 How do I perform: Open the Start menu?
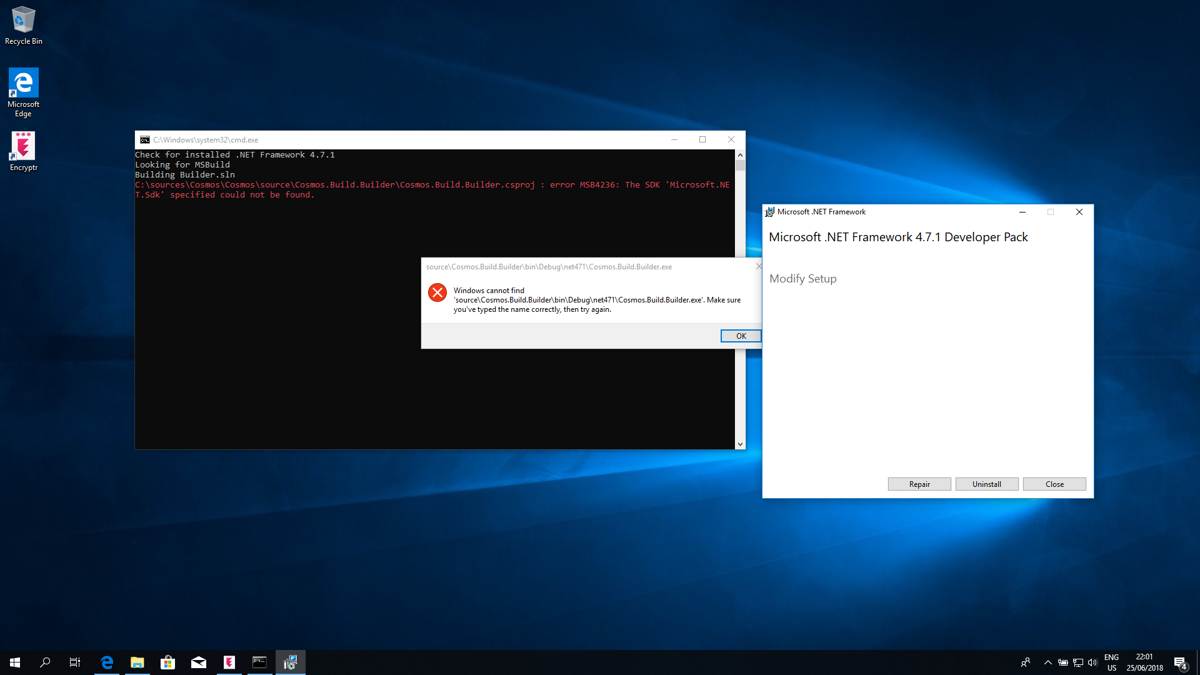point(14,662)
